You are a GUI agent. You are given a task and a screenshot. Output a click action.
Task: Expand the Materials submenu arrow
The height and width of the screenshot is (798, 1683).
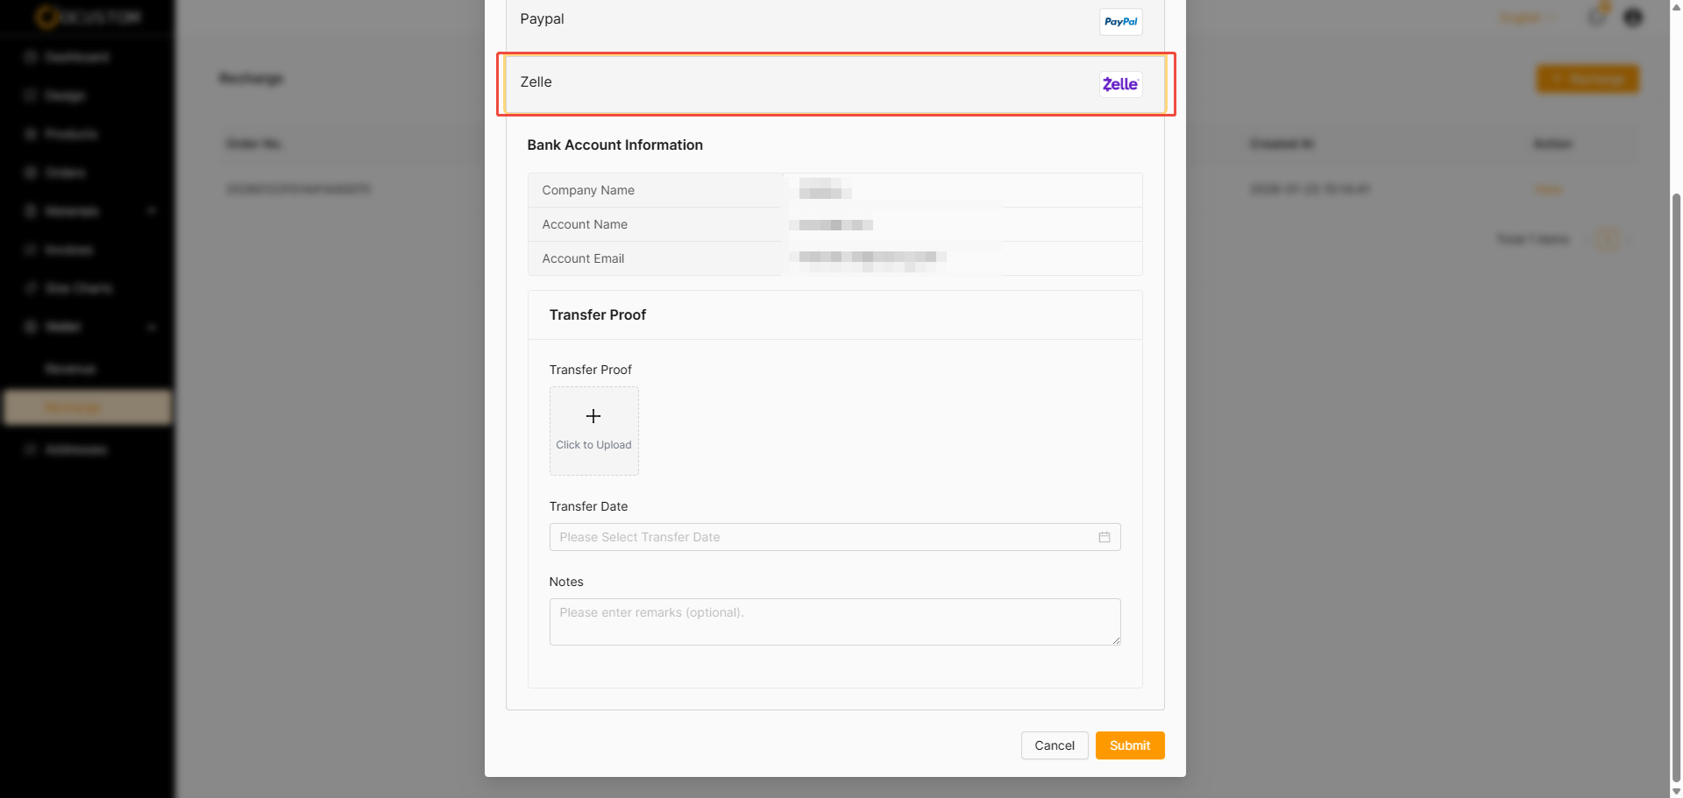point(152,211)
